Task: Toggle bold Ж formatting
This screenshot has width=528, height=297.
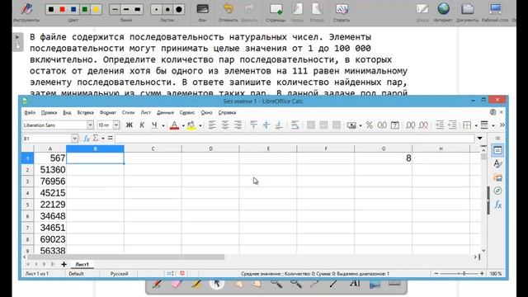Action: point(129,125)
